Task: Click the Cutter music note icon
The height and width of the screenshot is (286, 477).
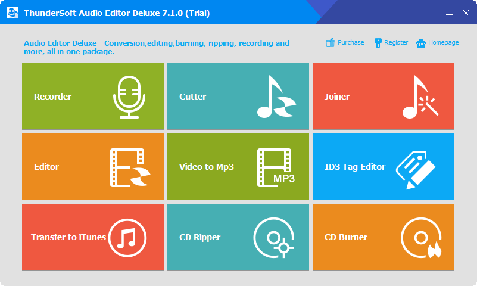Action: 276,97
